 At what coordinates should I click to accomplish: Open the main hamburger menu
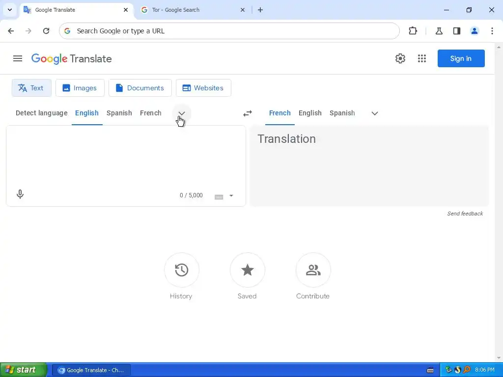click(18, 58)
